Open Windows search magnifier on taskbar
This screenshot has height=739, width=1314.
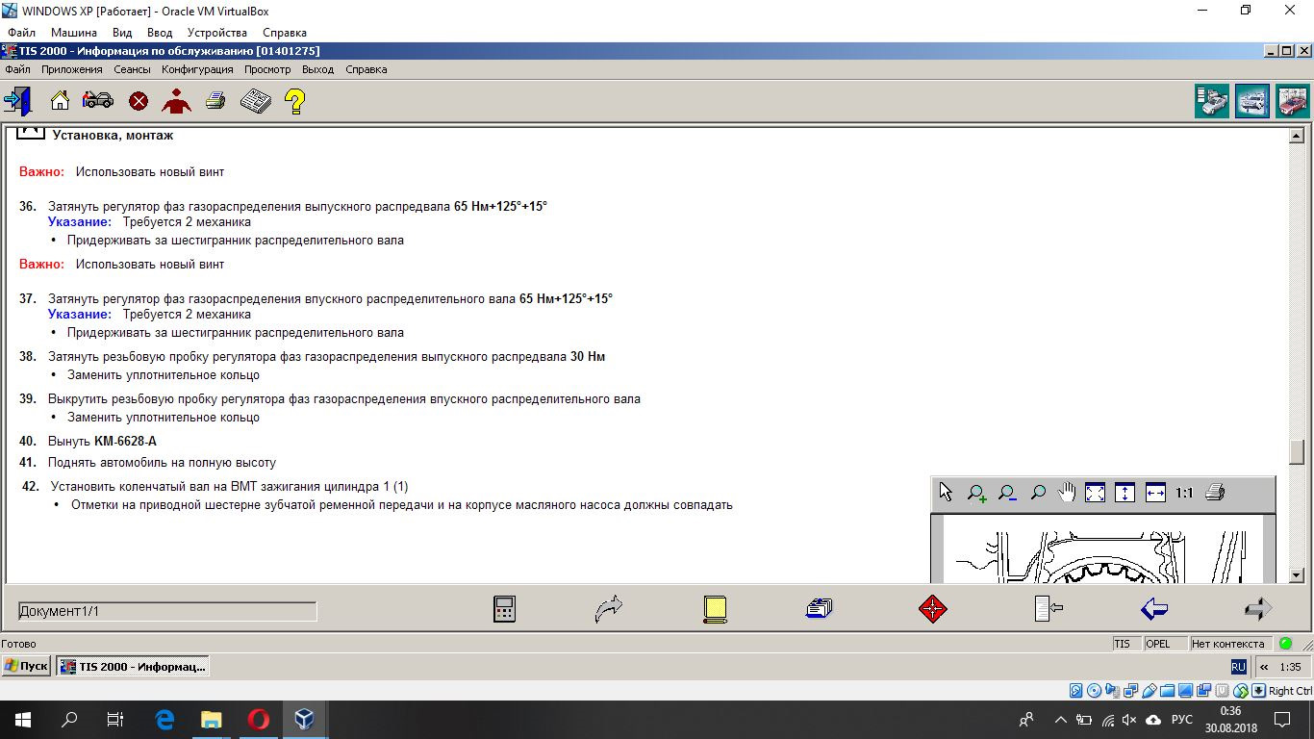click(x=69, y=719)
